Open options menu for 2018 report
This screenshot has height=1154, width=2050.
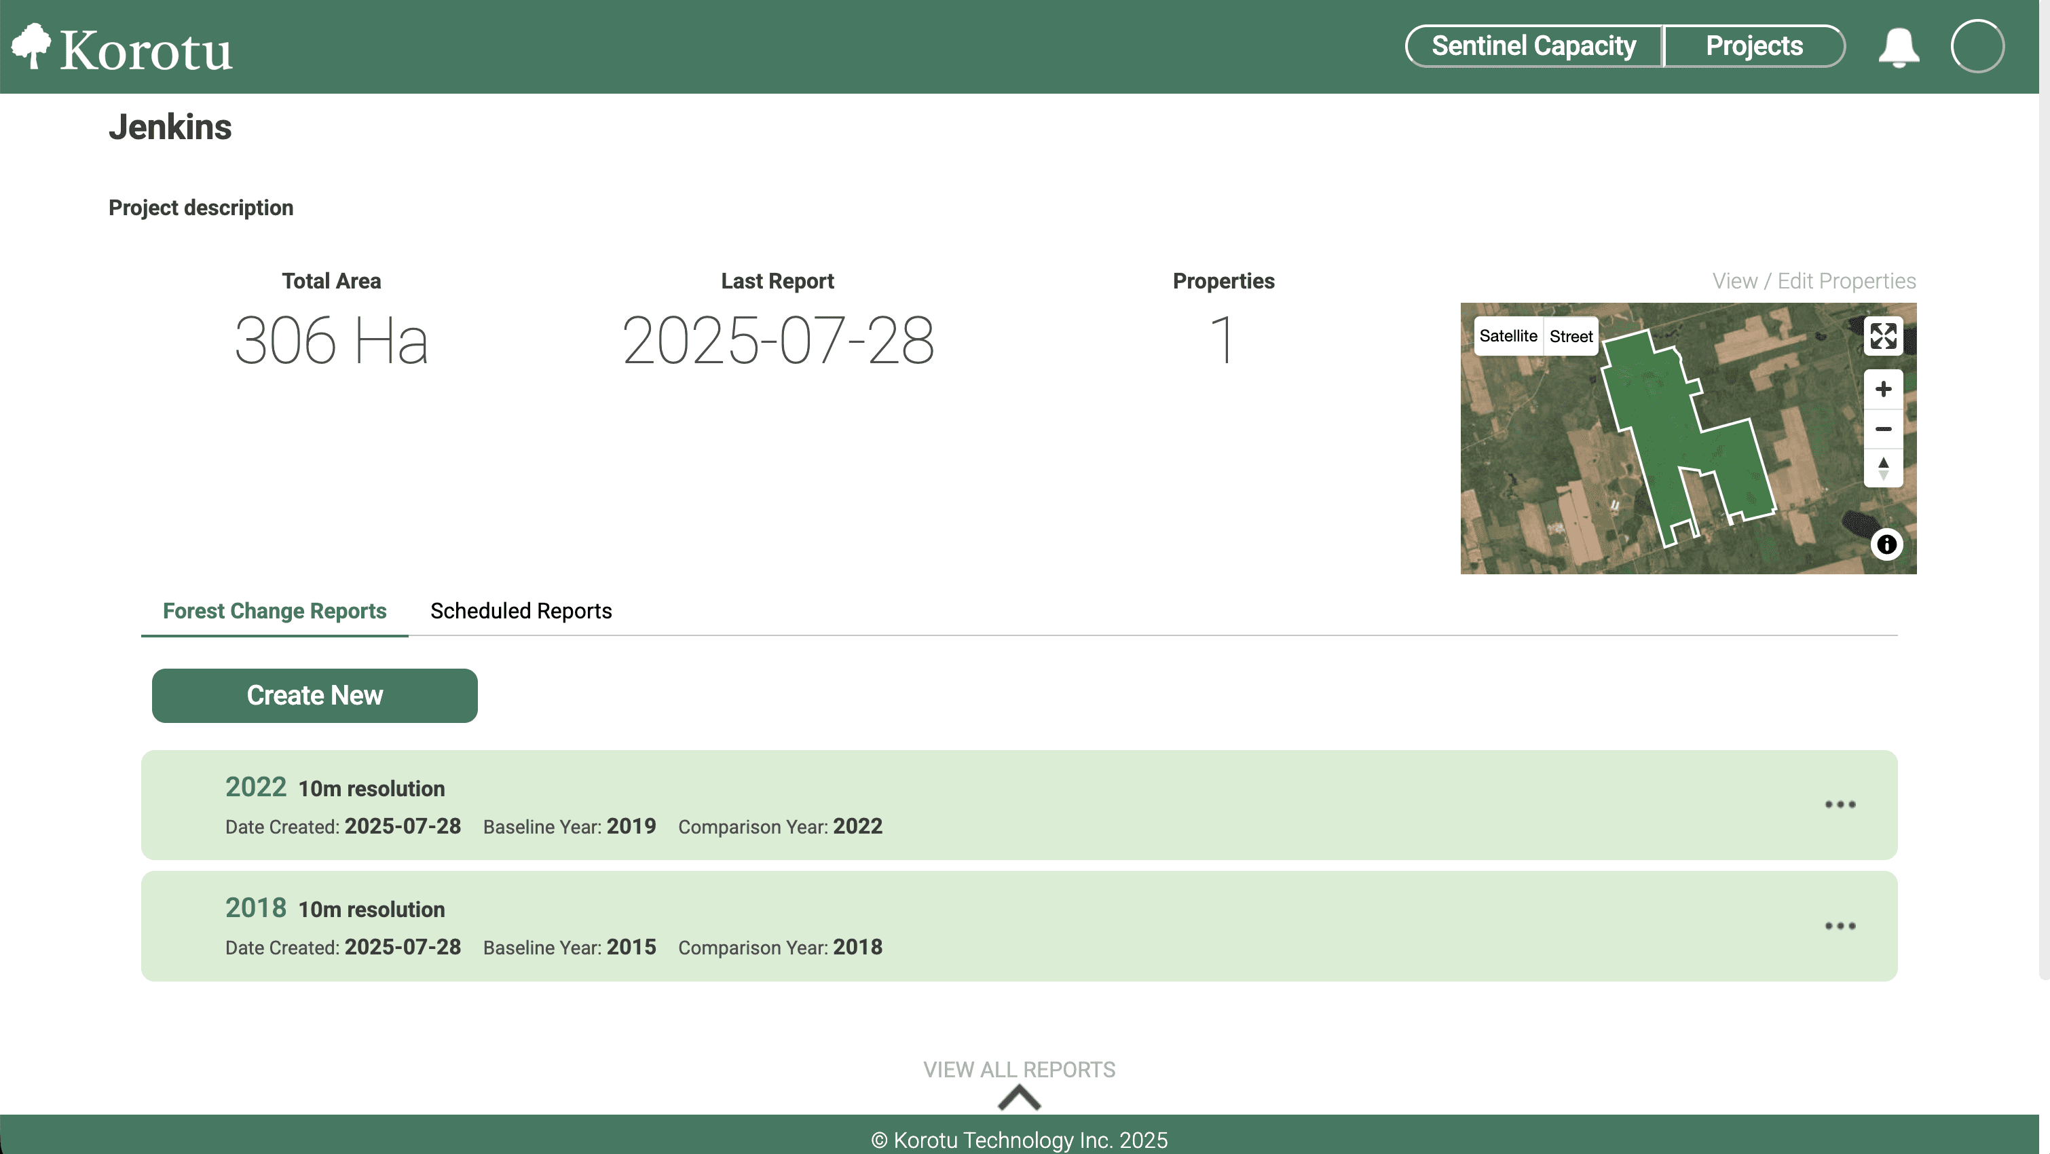point(1840,926)
